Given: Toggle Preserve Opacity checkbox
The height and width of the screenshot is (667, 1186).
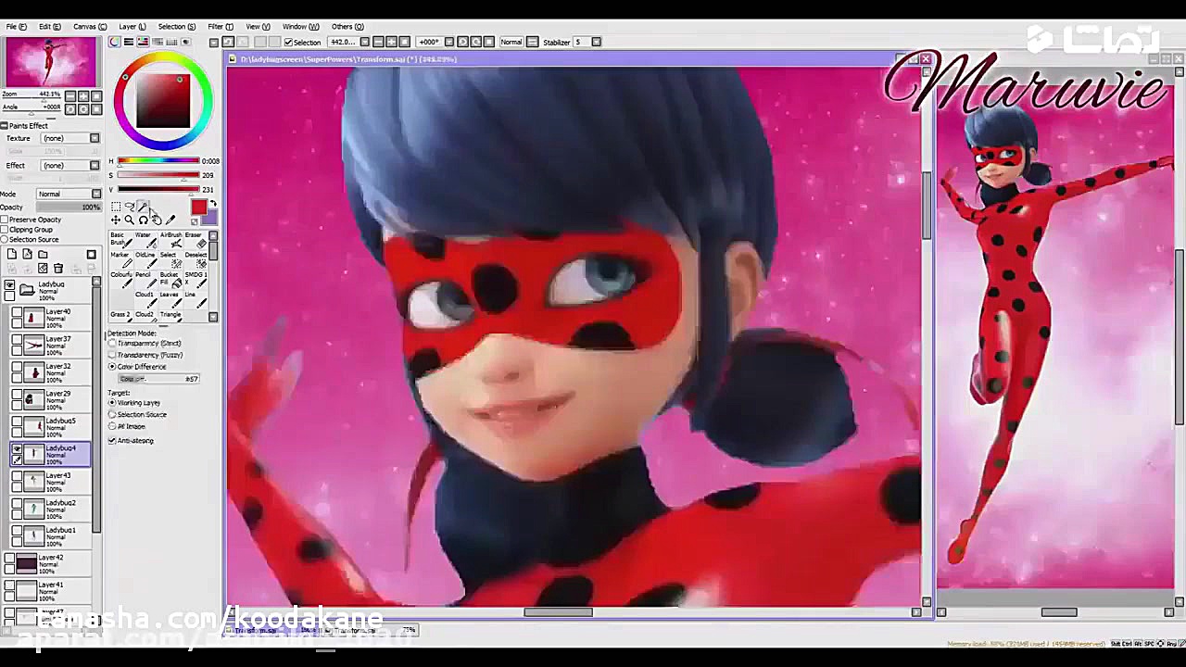Looking at the screenshot, I should pyautogui.click(x=5, y=220).
